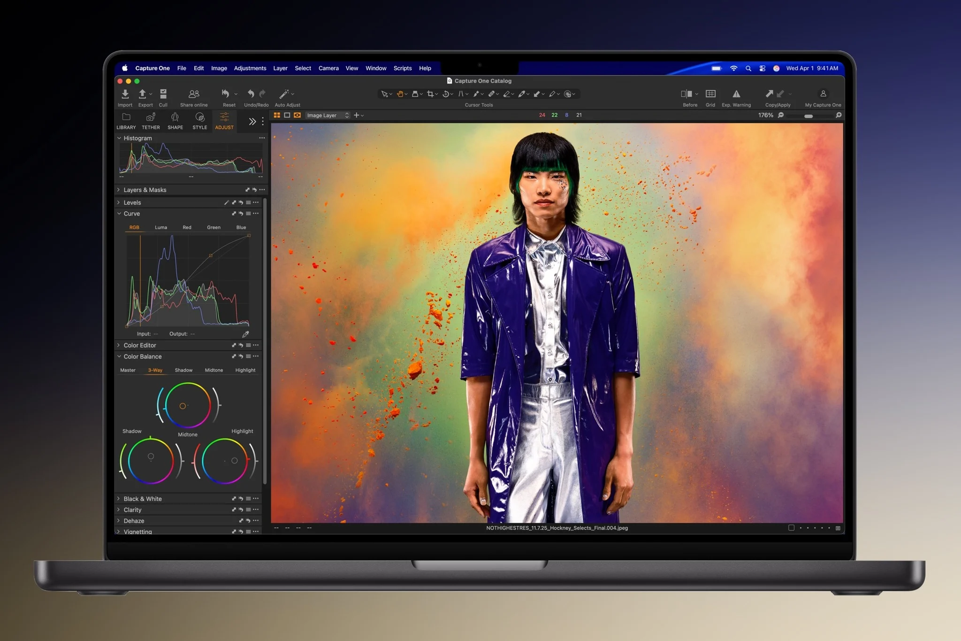Click the curve picker eyedropper below the Curve graph
The height and width of the screenshot is (641, 961).
(x=245, y=334)
